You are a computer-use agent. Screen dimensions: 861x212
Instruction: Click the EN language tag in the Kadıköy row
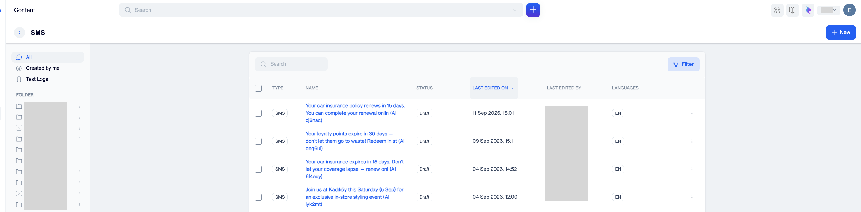point(618,197)
